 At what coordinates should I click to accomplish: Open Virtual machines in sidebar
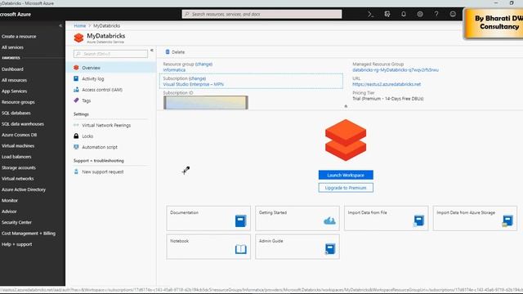point(18,145)
